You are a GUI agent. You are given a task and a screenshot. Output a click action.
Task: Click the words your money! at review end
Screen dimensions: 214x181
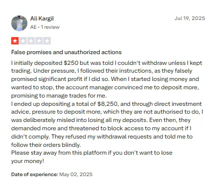point(27,161)
